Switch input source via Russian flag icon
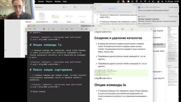The height and width of the screenshot is (102, 181). click(x=137, y=1)
